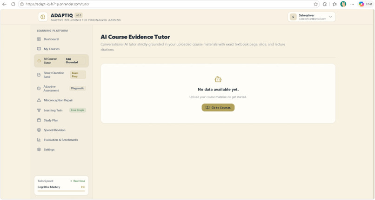
Task: Bookmark this page with the star icon
Action: click(x=316, y=4)
